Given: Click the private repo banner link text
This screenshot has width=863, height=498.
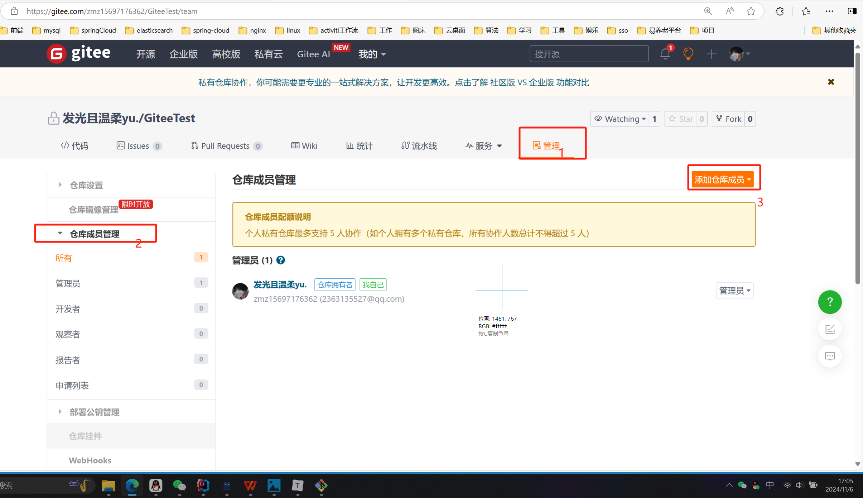Looking at the screenshot, I should click(x=394, y=82).
